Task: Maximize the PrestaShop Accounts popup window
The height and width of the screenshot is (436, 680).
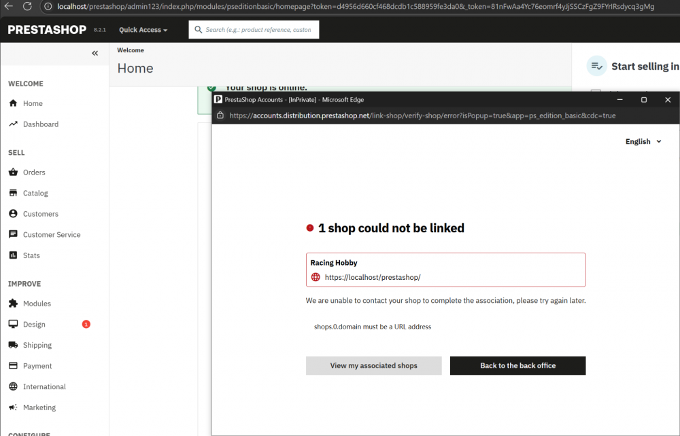Action: tap(644, 100)
